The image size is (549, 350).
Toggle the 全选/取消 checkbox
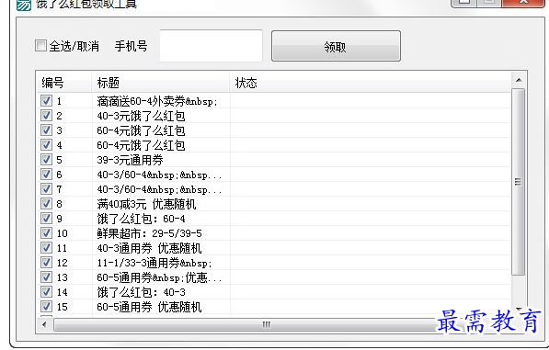coord(40,45)
